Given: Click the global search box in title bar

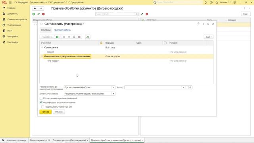Looking at the screenshot, I should click(x=178, y=2).
